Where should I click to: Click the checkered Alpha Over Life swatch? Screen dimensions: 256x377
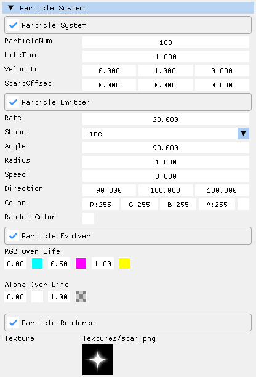pyautogui.click(x=81, y=297)
